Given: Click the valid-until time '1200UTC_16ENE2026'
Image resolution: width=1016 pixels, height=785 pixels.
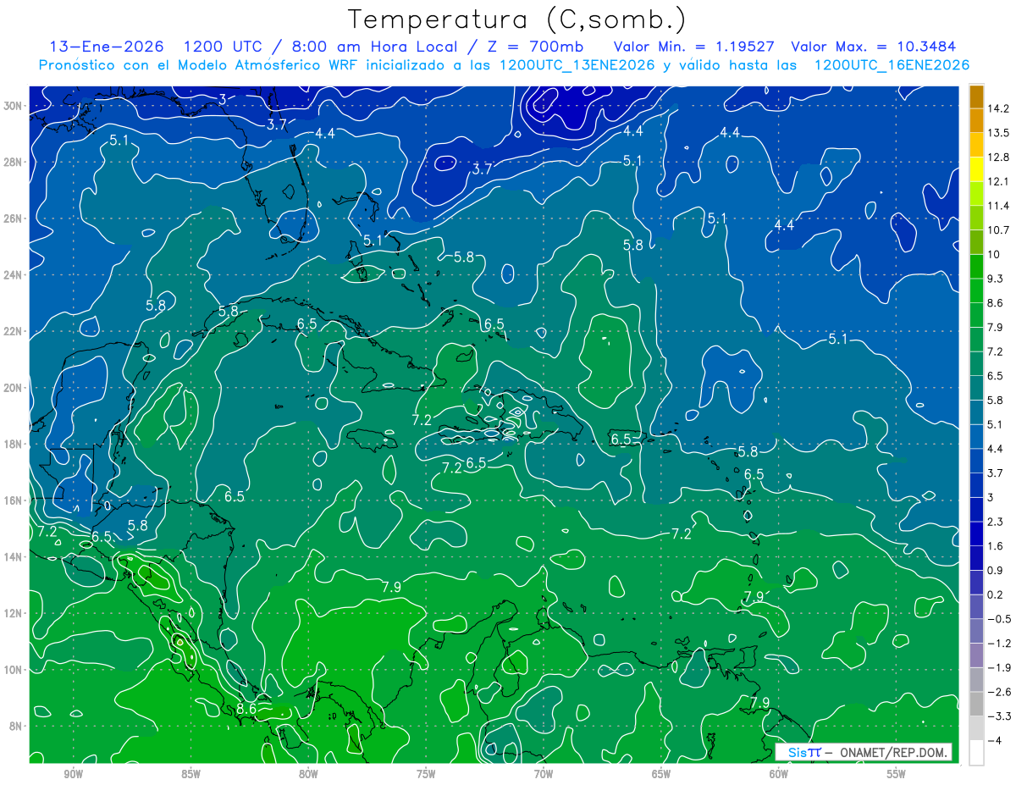Looking at the screenshot, I should point(891,65).
